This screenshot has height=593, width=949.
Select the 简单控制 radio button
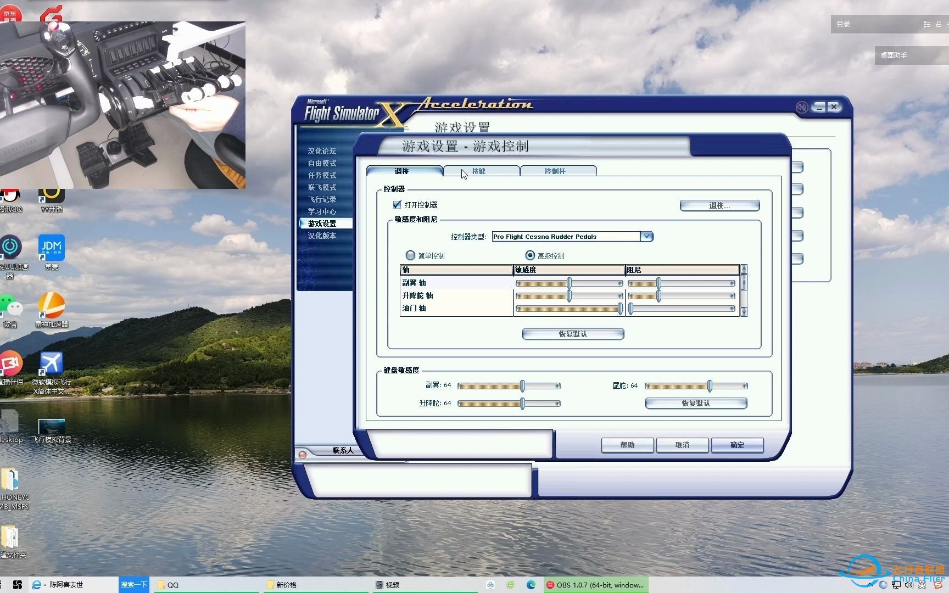(410, 255)
